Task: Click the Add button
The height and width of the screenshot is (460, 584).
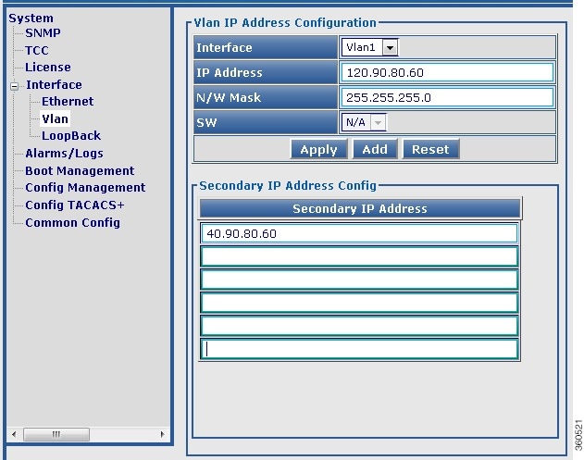Action: [x=375, y=149]
